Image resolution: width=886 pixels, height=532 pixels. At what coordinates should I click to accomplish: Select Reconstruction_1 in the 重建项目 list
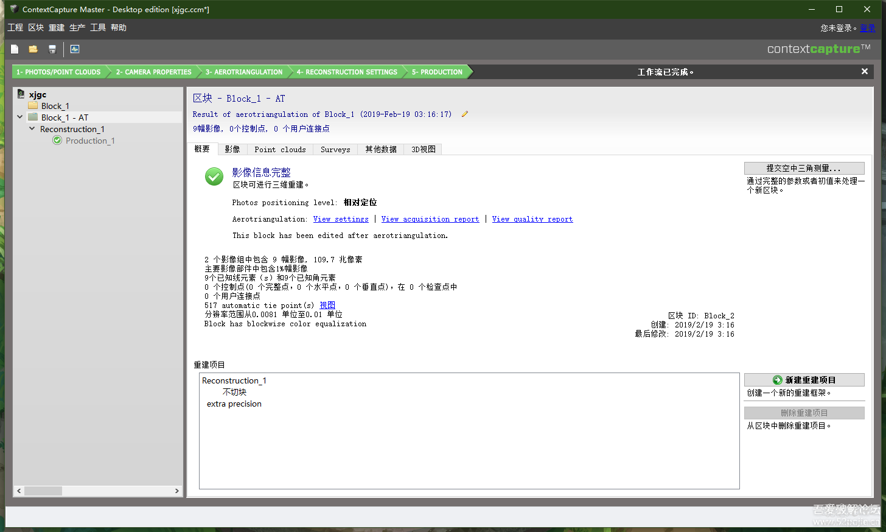click(x=234, y=380)
